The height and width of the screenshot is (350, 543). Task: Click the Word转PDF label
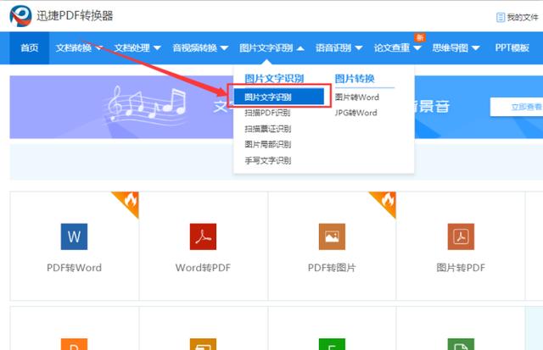point(203,268)
